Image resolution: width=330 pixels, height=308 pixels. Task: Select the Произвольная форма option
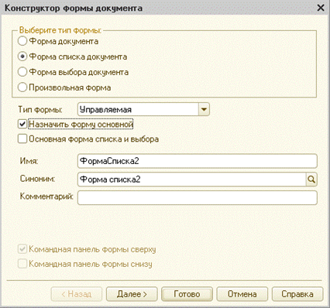pos(22,87)
